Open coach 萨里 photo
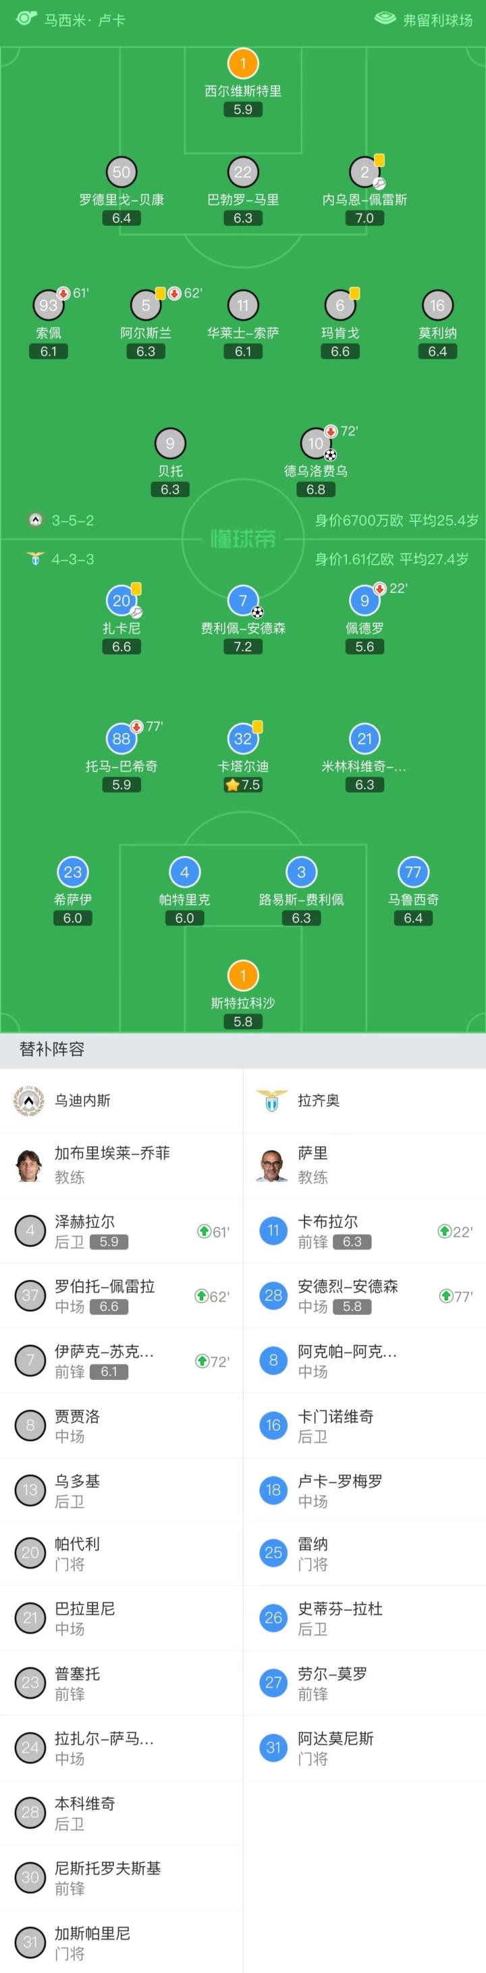 click(272, 1165)
